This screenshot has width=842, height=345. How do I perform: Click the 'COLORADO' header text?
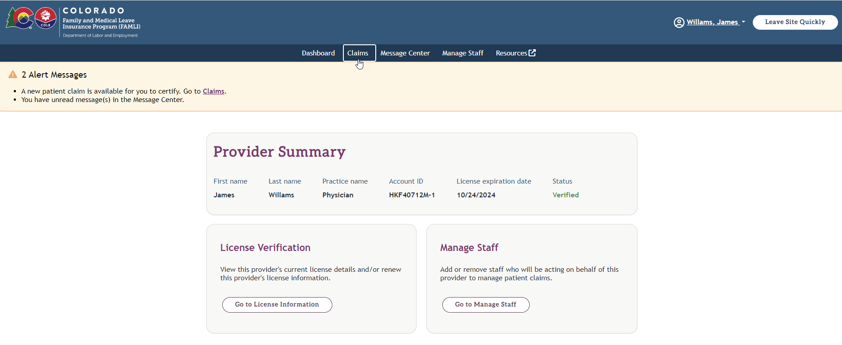94,11
